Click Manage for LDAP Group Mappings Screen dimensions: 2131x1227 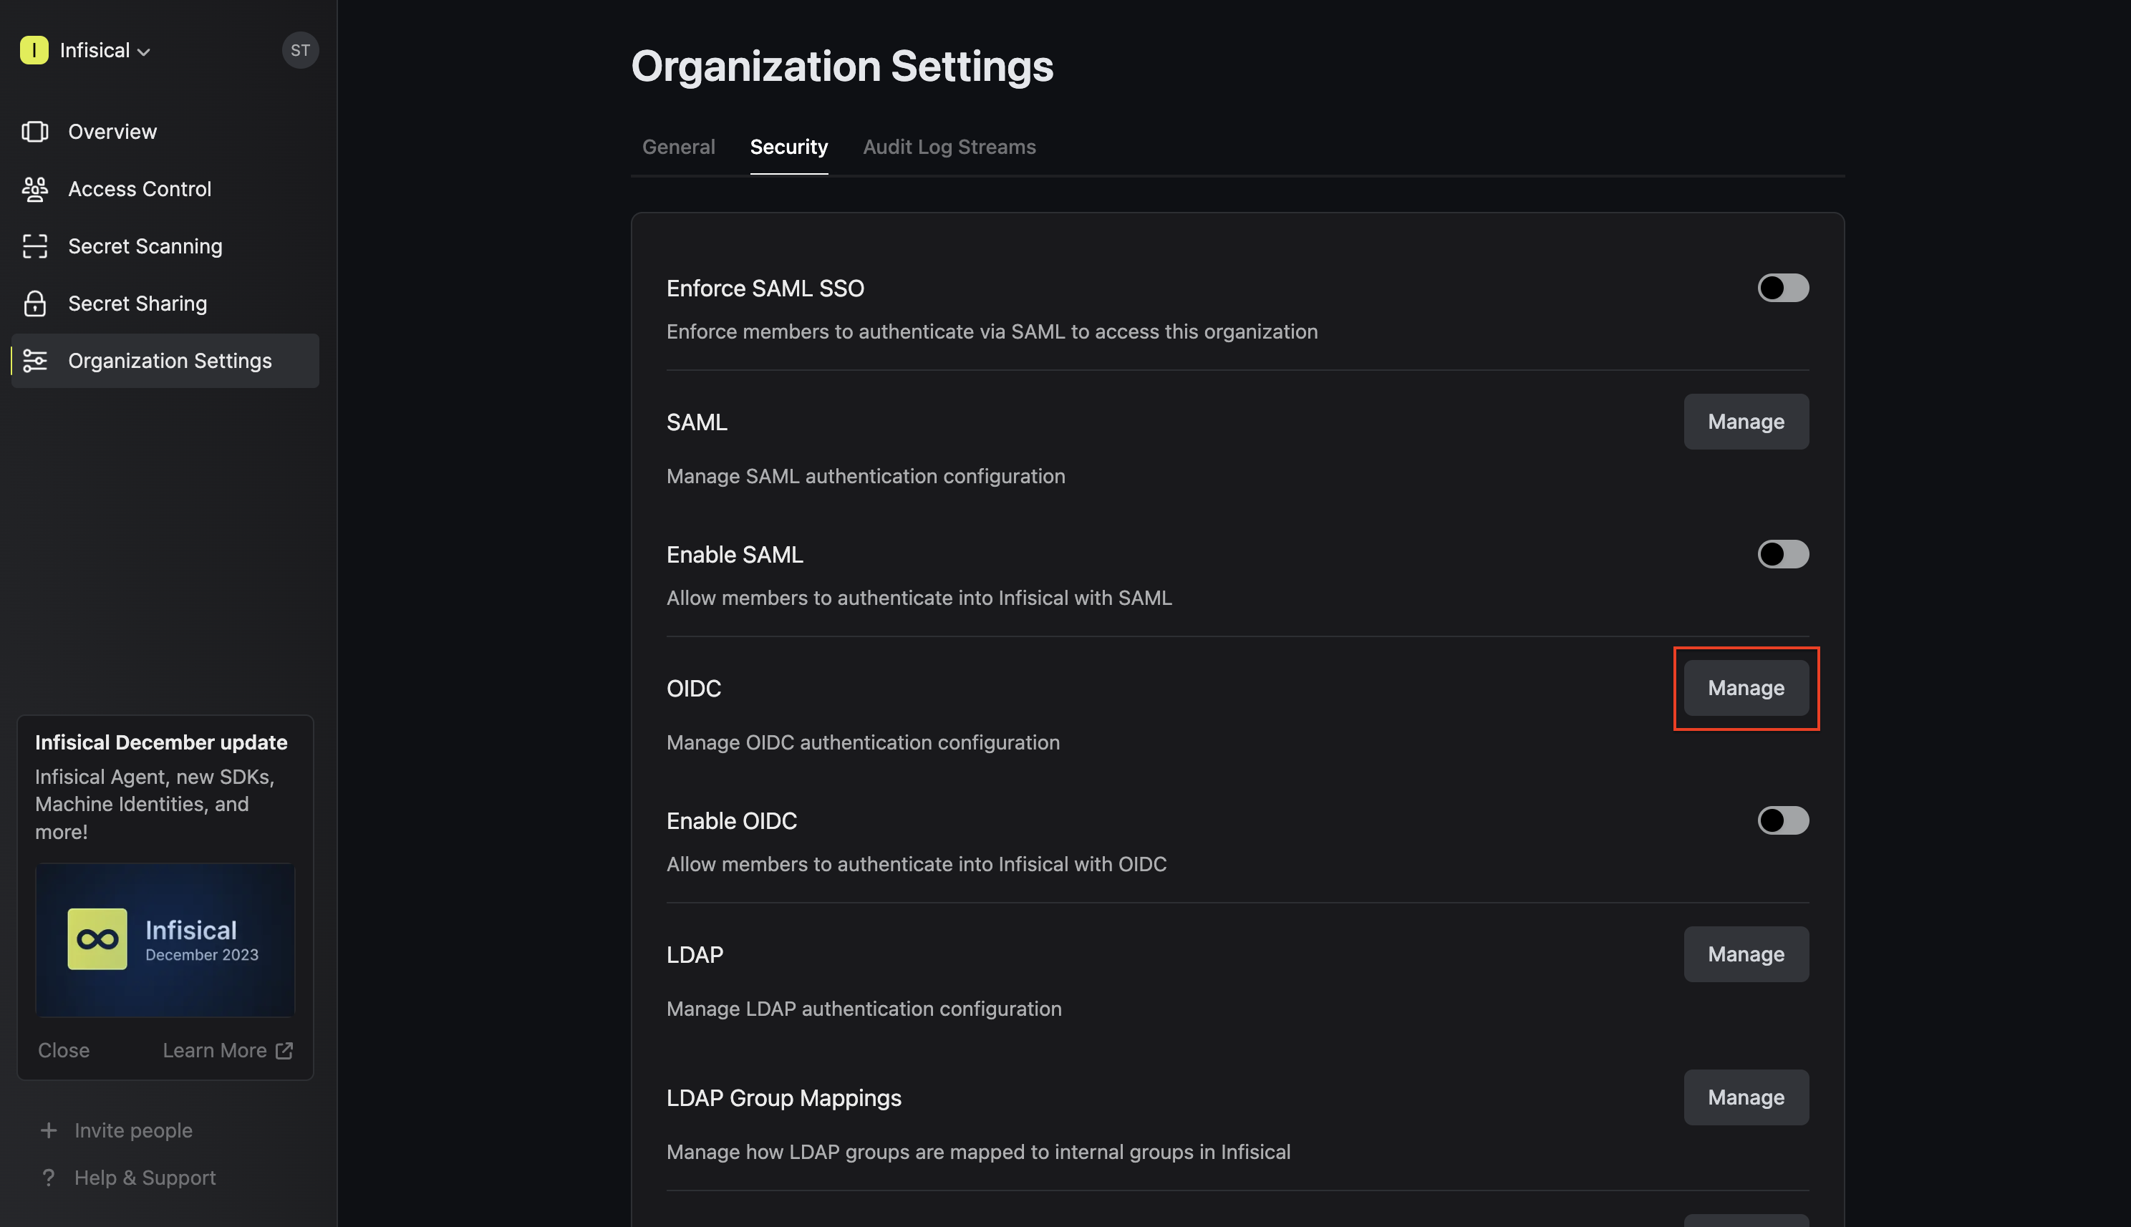(1746, 1097)
